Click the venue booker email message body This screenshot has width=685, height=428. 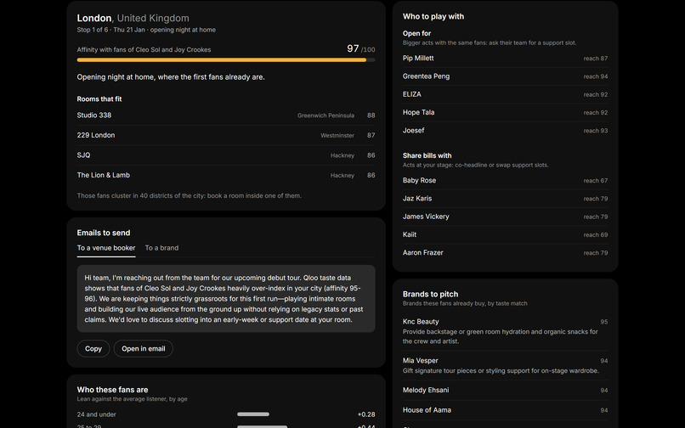tap(226, 299)
